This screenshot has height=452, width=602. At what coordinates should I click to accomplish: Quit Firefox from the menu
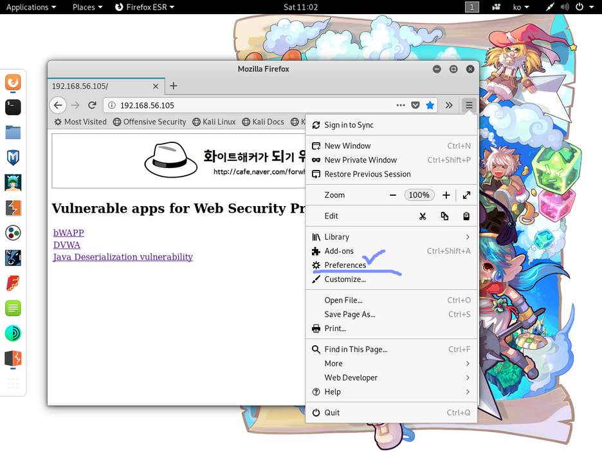[x=391, y=413]
